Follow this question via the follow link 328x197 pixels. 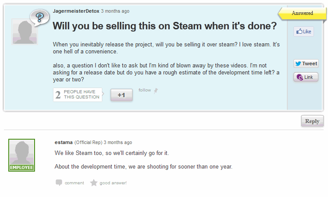[144, 90]
